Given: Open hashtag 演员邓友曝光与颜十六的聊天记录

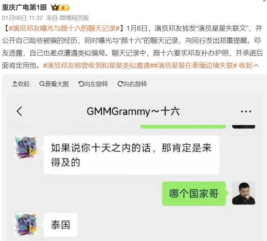Looking at the screenshot, I should click(64, 28).
